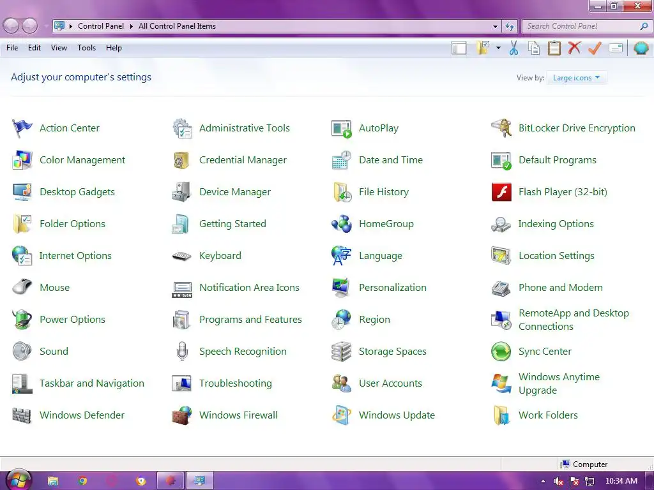This screenshot has height=490, width=654.
Task: Open the Personalization link
Action: (x=393, y=288)
